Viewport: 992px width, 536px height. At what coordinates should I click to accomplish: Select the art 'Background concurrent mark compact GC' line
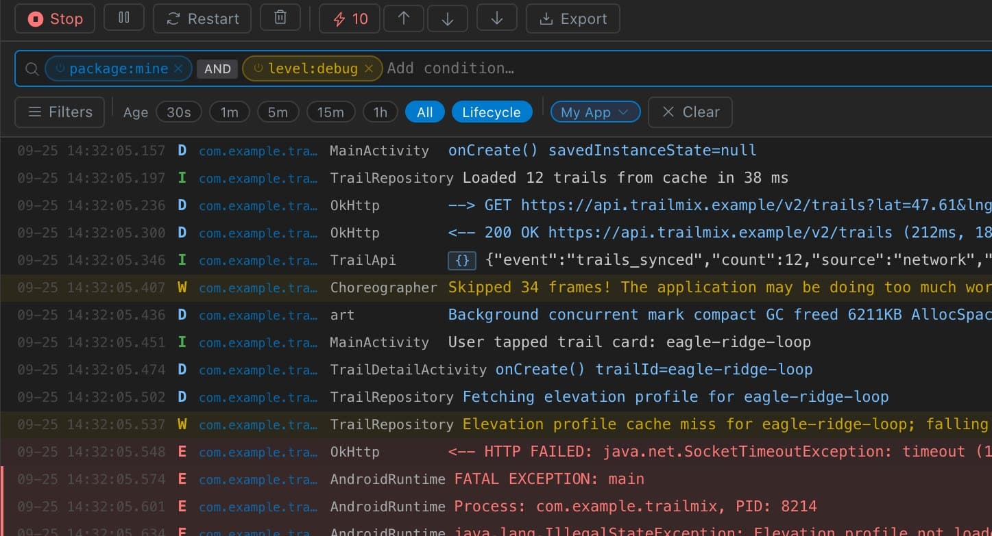point(496,315)
